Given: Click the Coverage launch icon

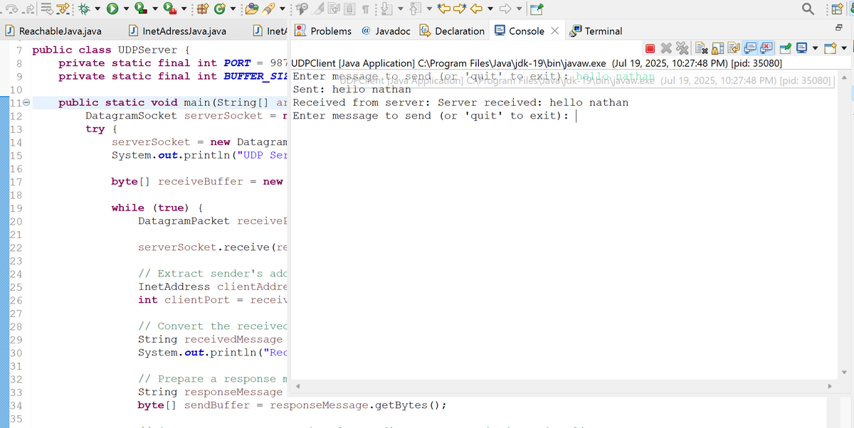Looking at the screenshot, I should tap(140, 9).
